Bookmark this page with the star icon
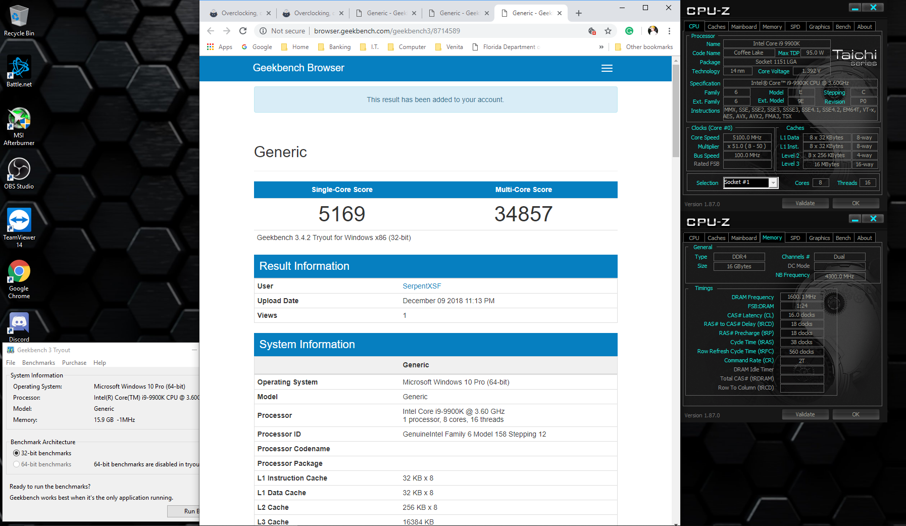 coord(608,31)
